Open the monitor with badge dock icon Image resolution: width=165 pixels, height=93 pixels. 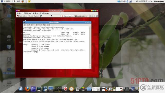click(39, 89)
